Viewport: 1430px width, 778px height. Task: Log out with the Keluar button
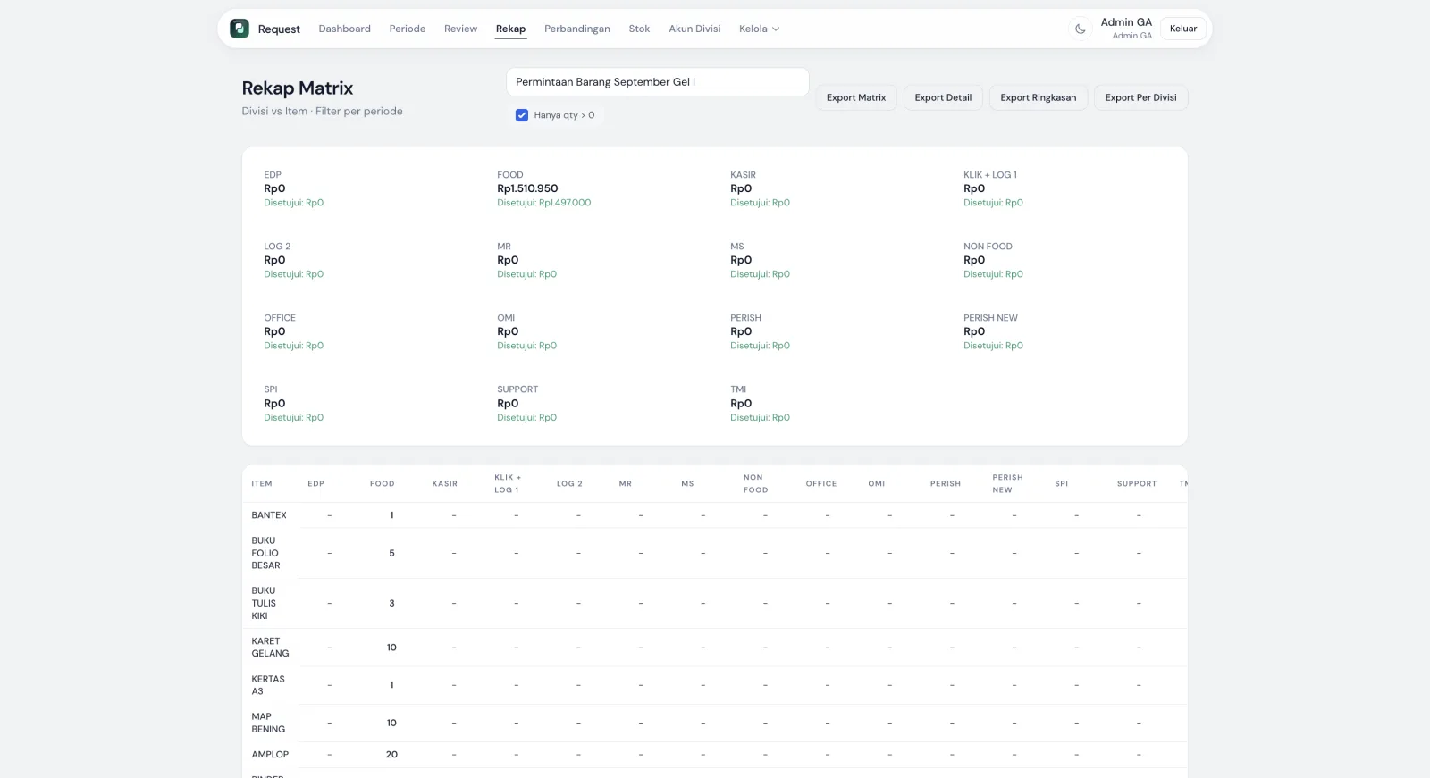[x=1183, y=29]
